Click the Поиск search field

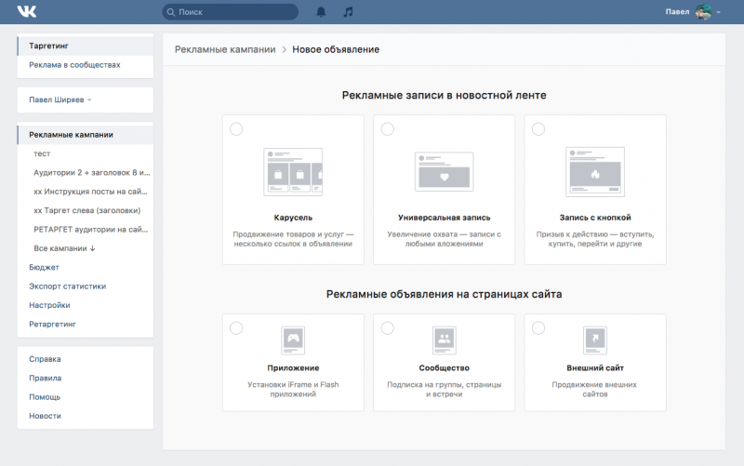(x=231, y=12)
